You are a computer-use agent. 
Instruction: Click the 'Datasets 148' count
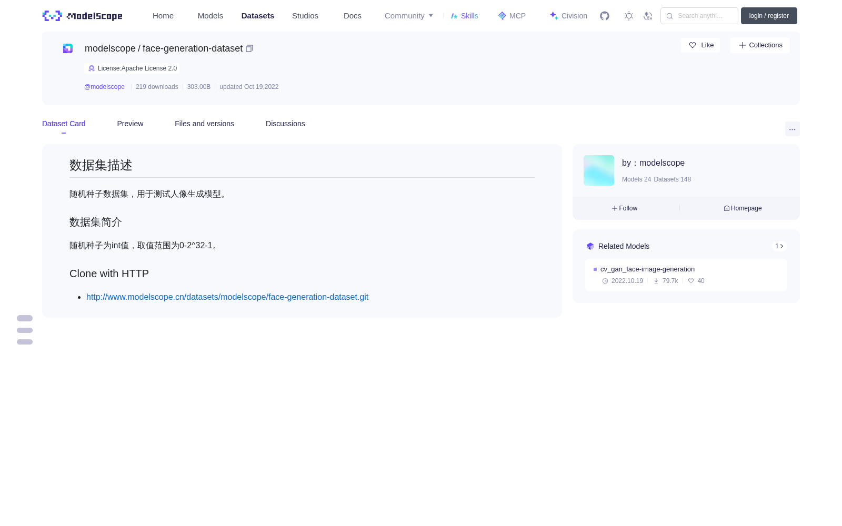[672, 179]
